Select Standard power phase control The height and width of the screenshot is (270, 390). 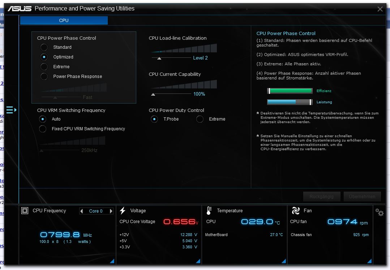(44, 47)
